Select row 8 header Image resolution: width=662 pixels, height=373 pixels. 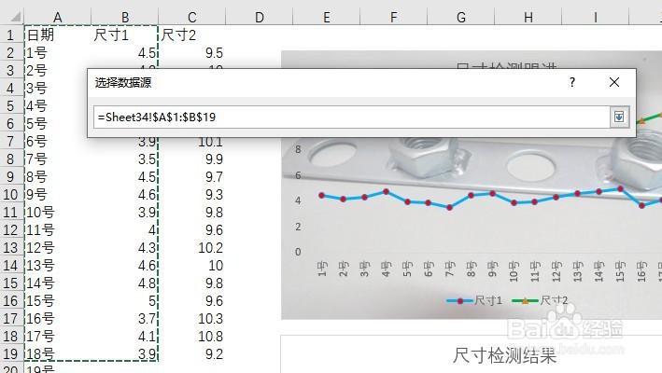(x=11, y=159)
